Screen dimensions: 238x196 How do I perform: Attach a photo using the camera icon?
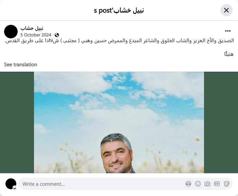[207, 184]
